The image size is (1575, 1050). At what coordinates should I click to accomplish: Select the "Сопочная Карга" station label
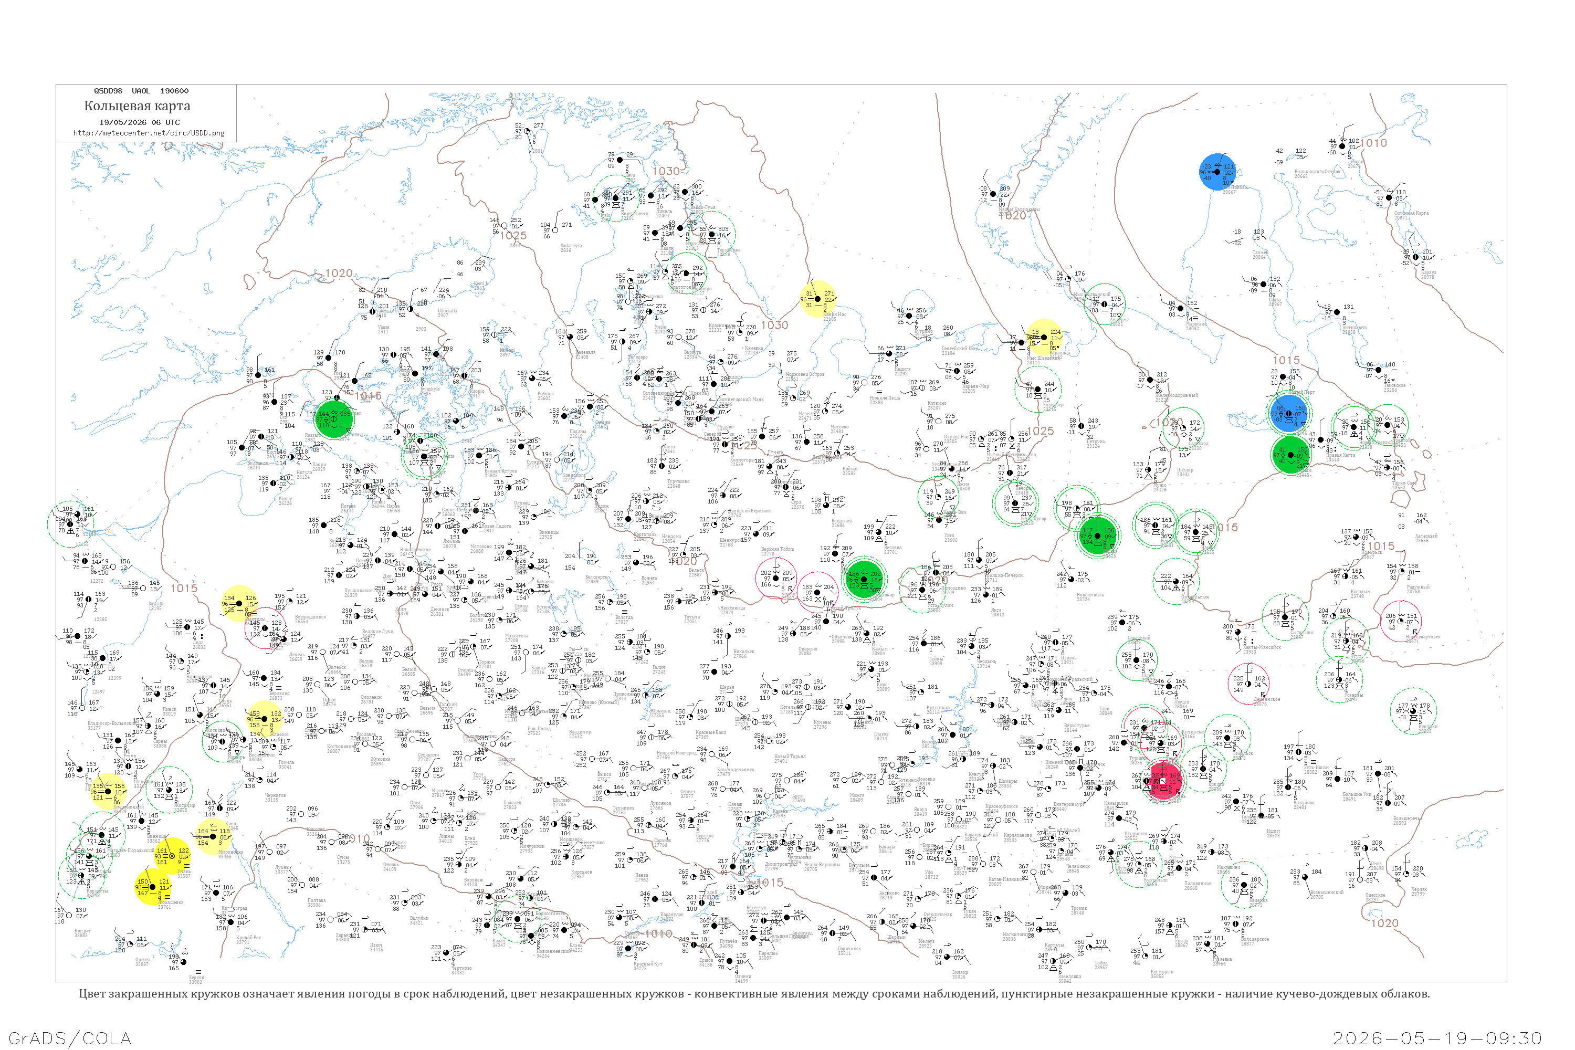1411,216
